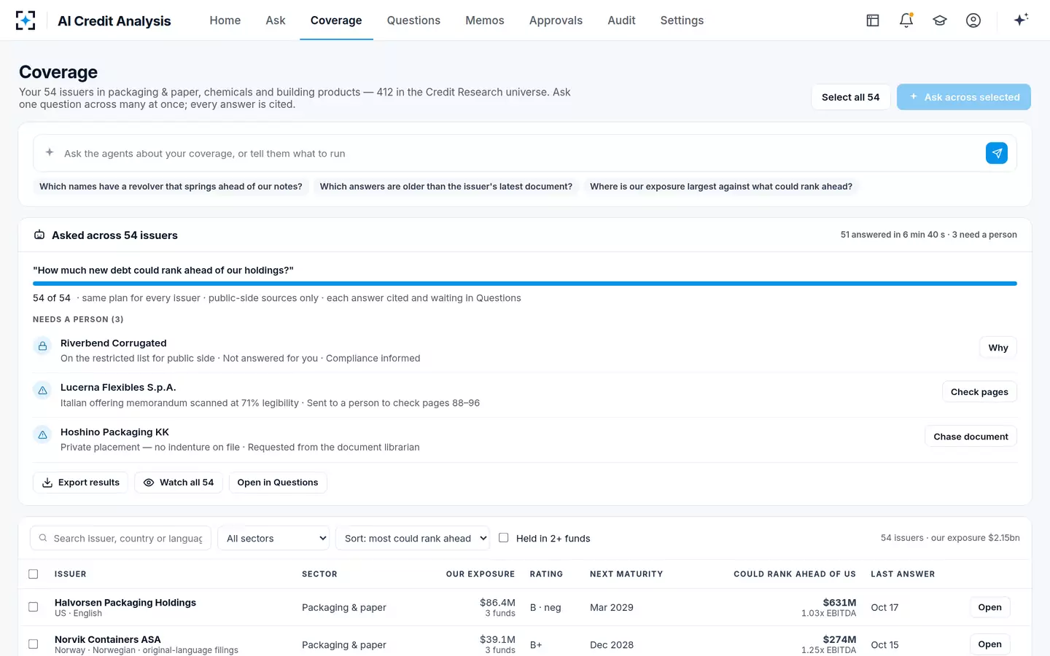Image resolution: width=1050 pixels, height=656 pixels.
Task: Open the Approvals tab
Action: click(x=556, y=20)
